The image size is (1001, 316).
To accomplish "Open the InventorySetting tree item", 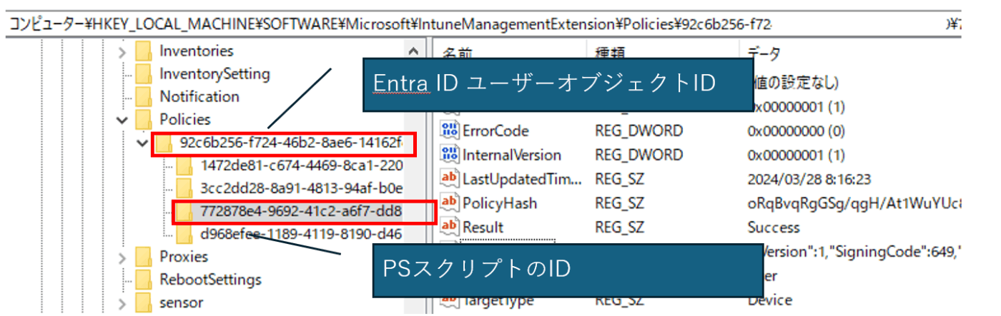I will click(214, 74).
